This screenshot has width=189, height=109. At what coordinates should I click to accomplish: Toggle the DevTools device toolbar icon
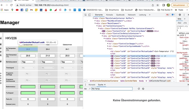(x=90, y=15)
